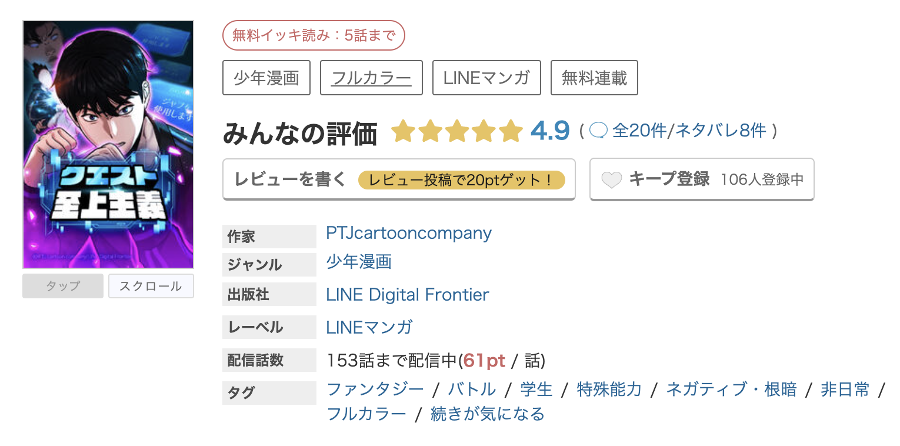
Task: Click the speech bubble review icon
Action: click(598, 131)
